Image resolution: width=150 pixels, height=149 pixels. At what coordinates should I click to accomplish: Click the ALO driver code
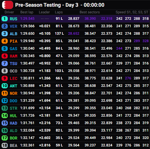[13, 131]
